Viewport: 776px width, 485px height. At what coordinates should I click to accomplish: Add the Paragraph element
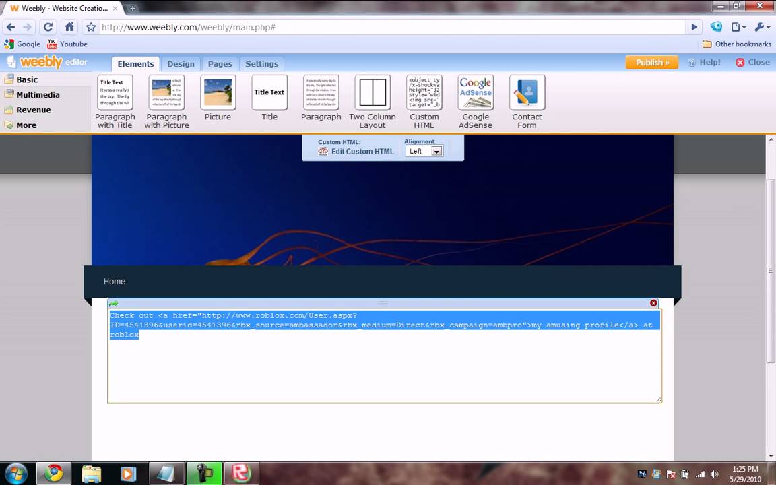pos(321,98)
